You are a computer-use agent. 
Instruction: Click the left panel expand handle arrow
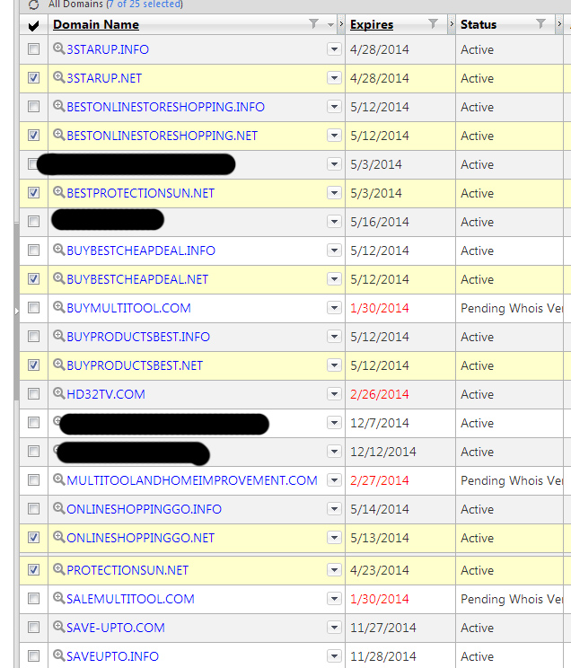pyautogui.click(x=17, y=312)
